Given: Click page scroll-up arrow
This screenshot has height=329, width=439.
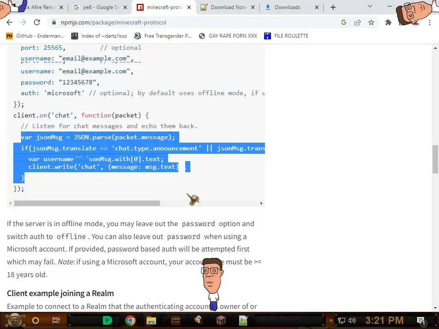Looking at the screenshot, I should 435,48.
